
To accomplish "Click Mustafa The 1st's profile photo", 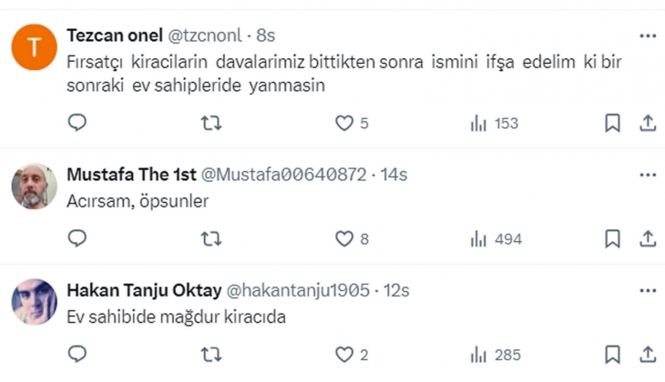I will click(x=35, y=186).
